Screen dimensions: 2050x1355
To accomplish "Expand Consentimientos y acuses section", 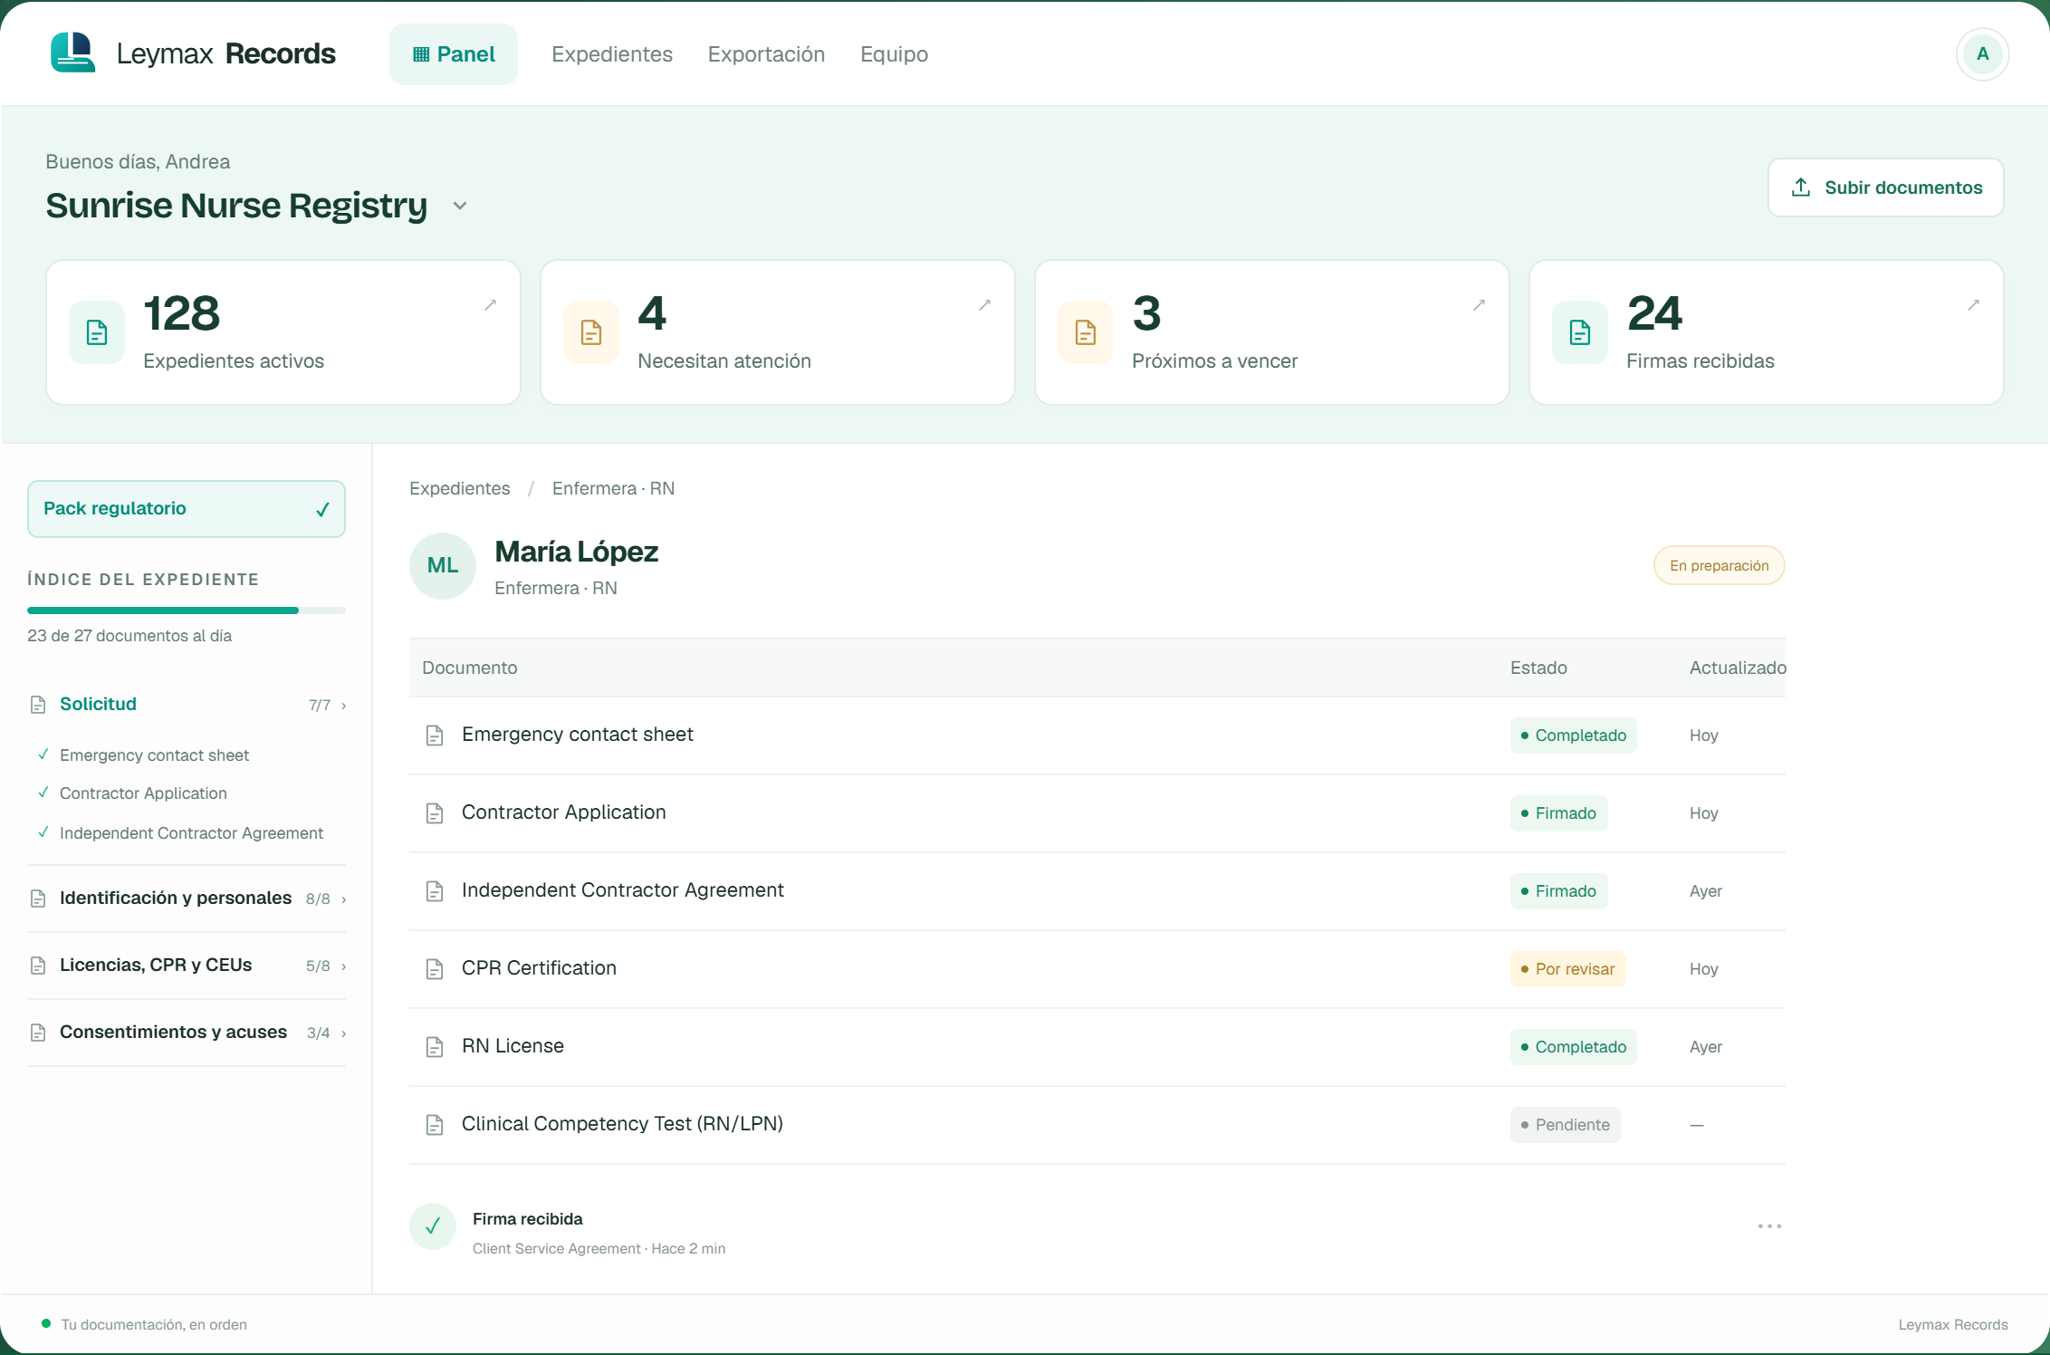I will [x=187, y=1033].
